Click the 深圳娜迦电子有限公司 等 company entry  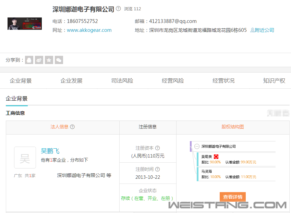(84, 175)
